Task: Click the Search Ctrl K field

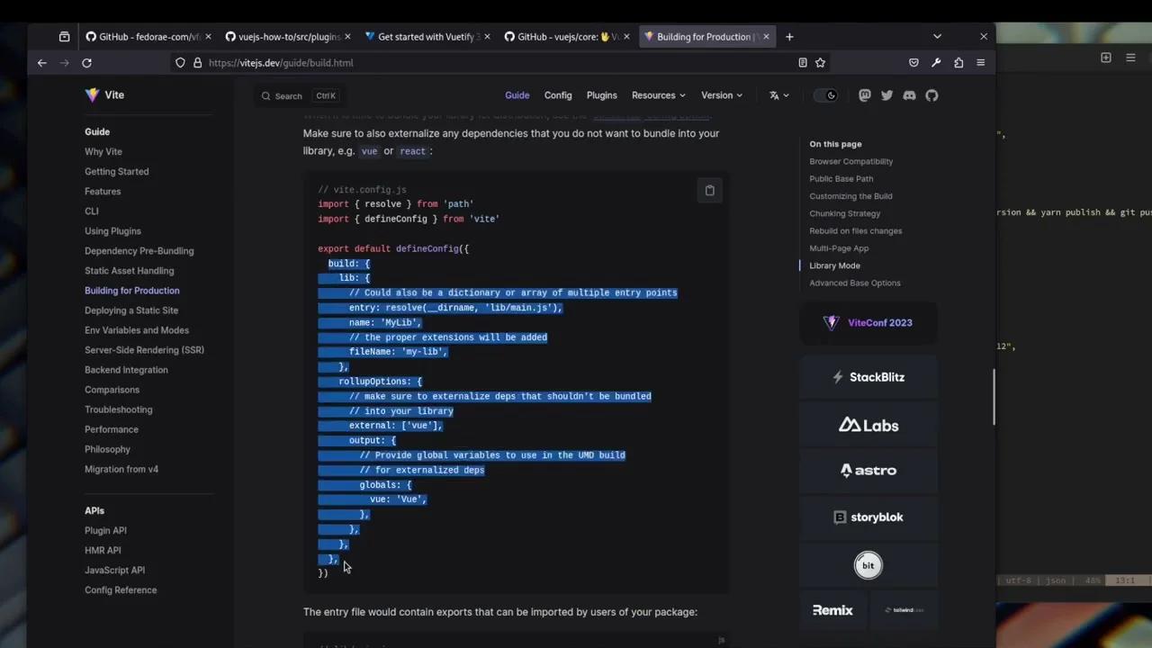Action: pos(297,95)
